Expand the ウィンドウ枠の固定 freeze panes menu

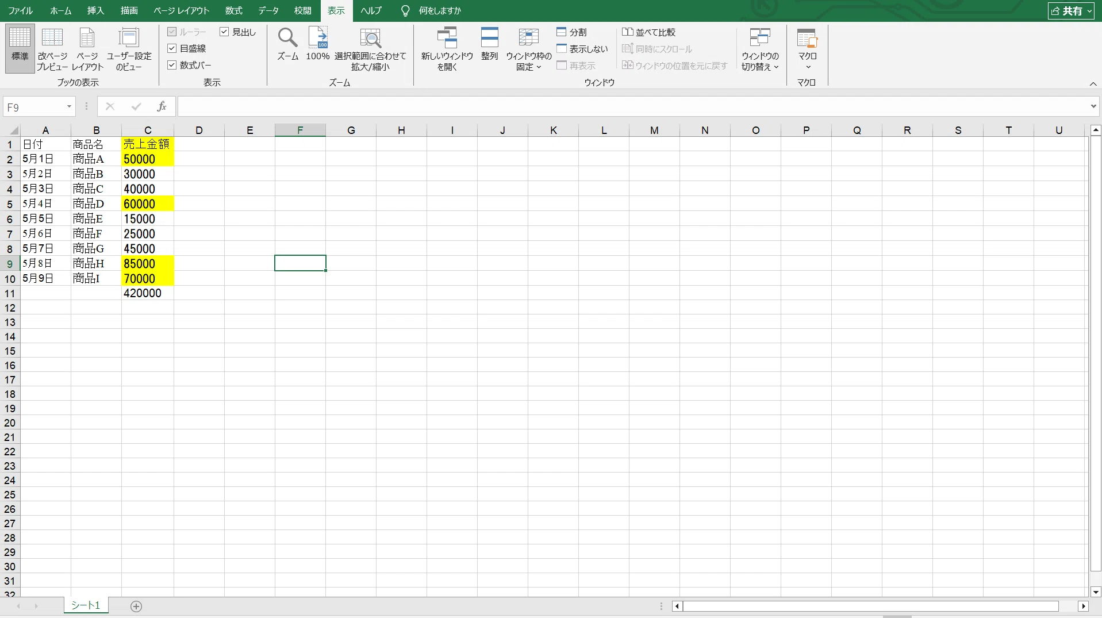click(x=528, y=48)
